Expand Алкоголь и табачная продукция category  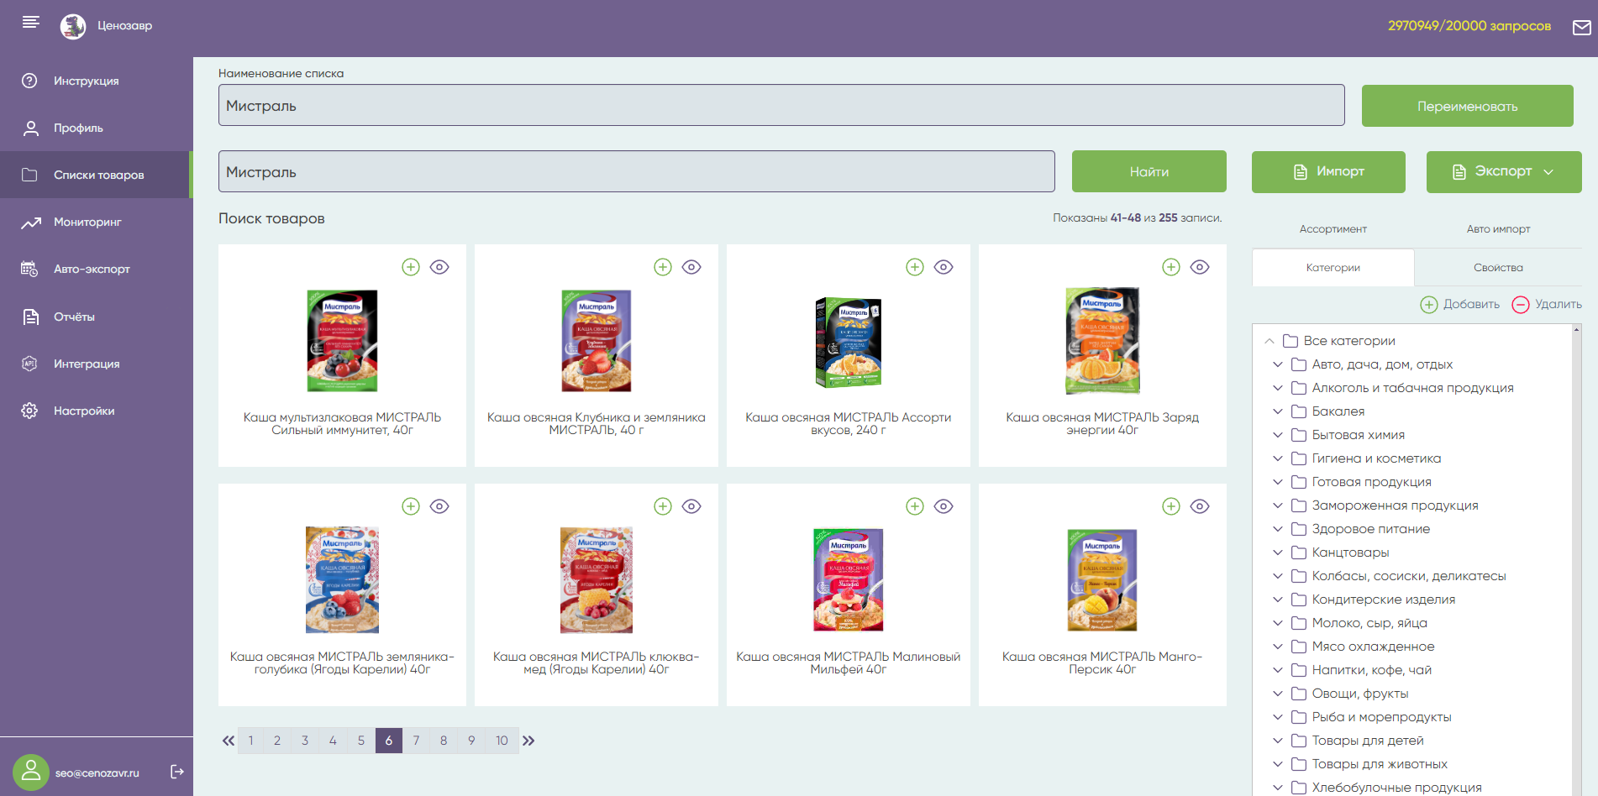click(x=1278, y=388)
